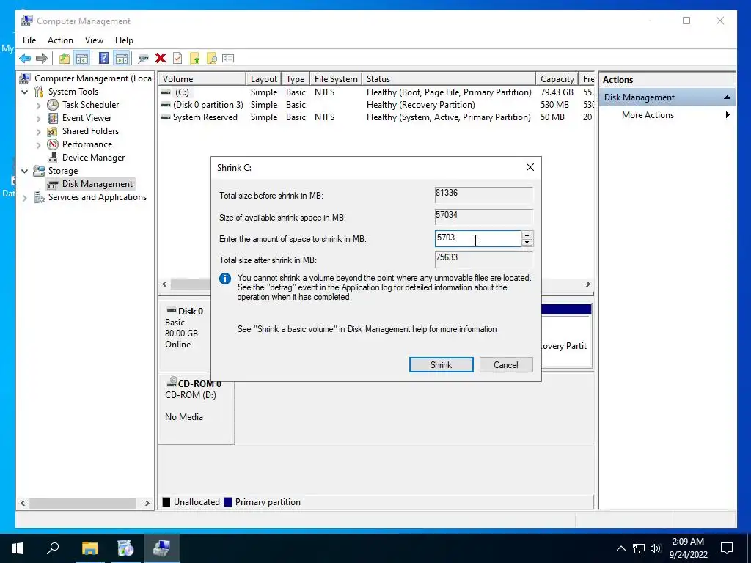Click the volume speaker tray icon
The image size is (751, 563).
pyautogui.click(x=656, y=548)
